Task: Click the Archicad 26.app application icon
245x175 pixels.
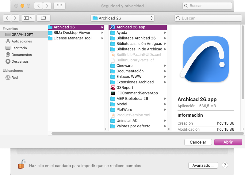Action: [x=113, y=27]
